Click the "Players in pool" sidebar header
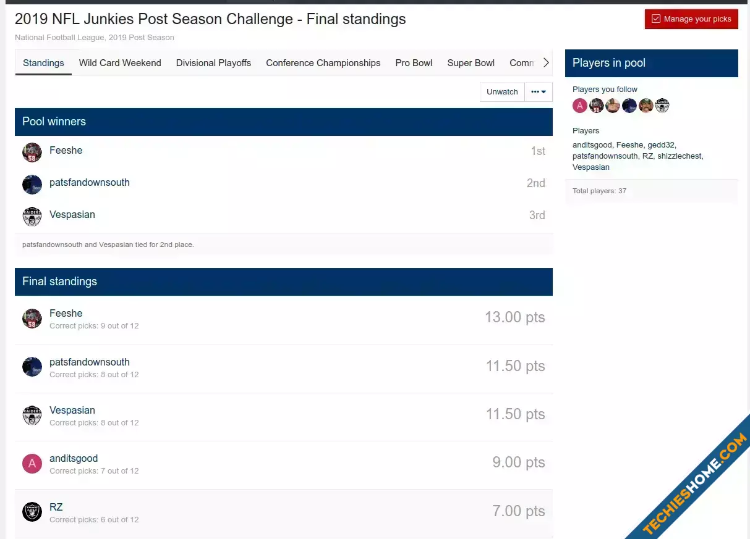The width and height of the screenshot is (750, 539). coord(652,63)
